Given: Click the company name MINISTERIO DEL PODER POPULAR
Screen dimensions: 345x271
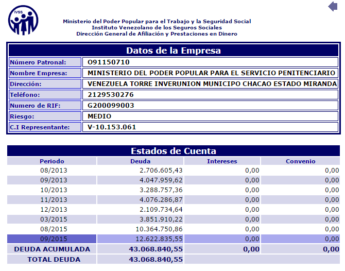Looking at the screenshot, I should tap(211, 73).
